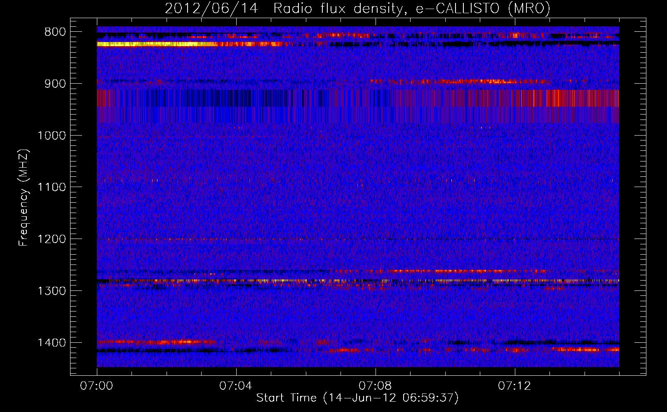
Task: Click the wide red striped band near 930 MHz
Action: [358, 98]
